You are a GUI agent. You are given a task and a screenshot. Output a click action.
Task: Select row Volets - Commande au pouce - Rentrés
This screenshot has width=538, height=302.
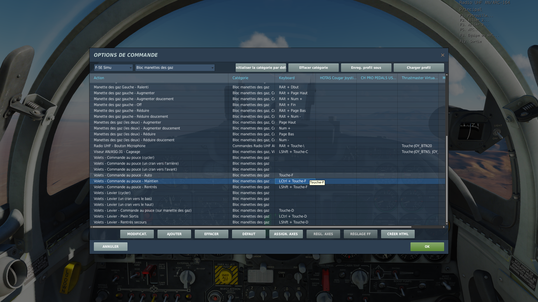tap(267, 187)
